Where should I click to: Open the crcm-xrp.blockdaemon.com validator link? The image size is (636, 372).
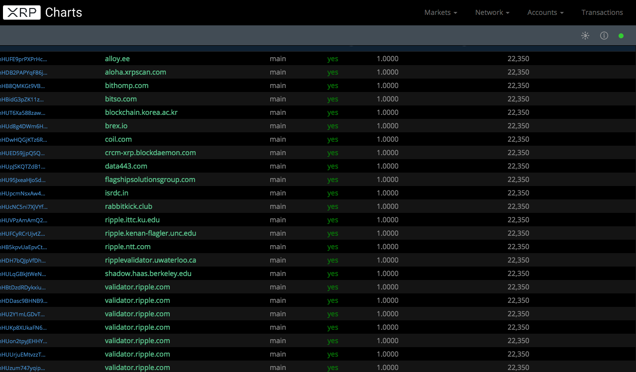tap(150, 153)
